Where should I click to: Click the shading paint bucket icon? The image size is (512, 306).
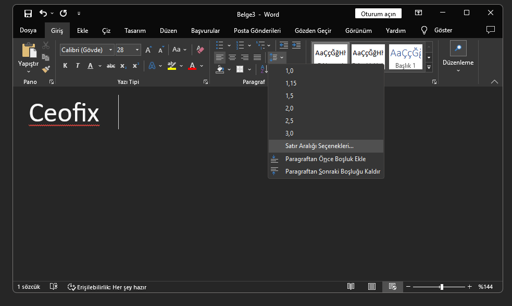220,69
